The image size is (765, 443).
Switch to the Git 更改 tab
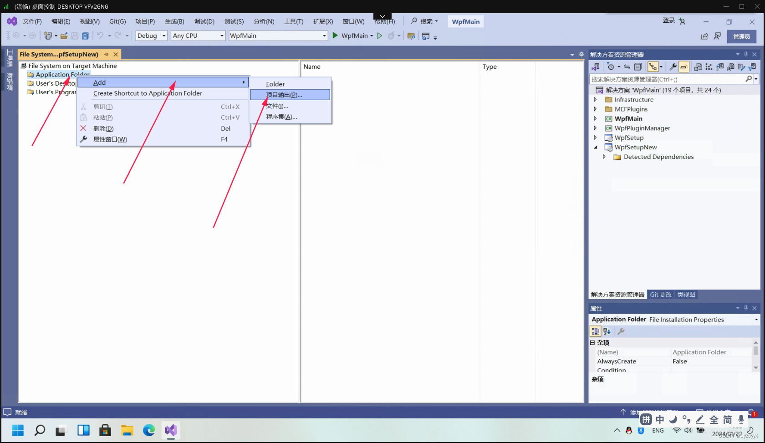click(661, 295)
